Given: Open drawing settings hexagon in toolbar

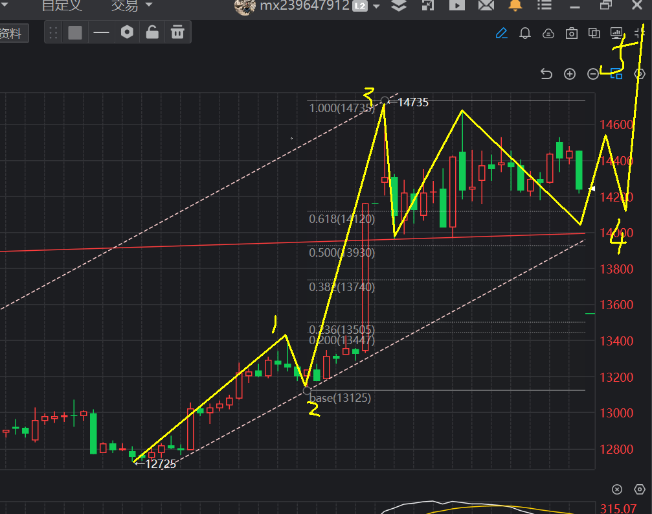Looking at the screenshot, I should (x=127, y=32).
